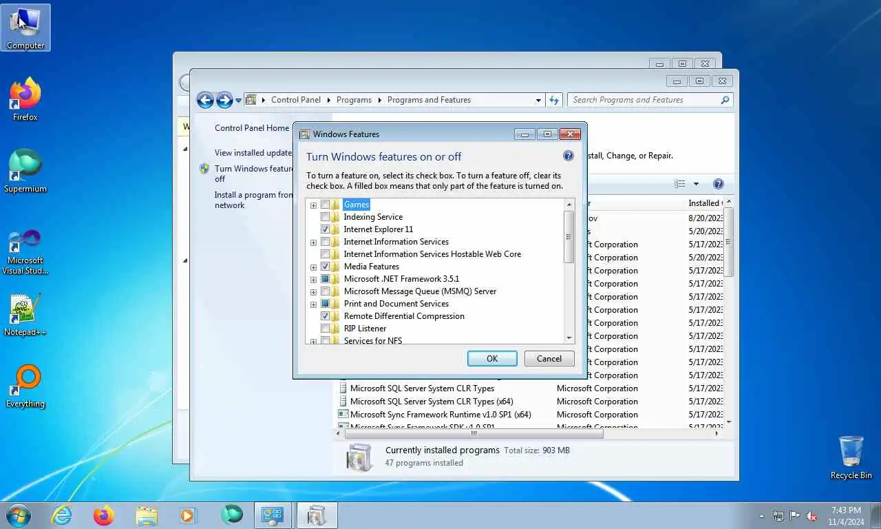Screen dimensions: 881x529
Task: Open Supermium from the taskbar
Action: coord(232,515)
